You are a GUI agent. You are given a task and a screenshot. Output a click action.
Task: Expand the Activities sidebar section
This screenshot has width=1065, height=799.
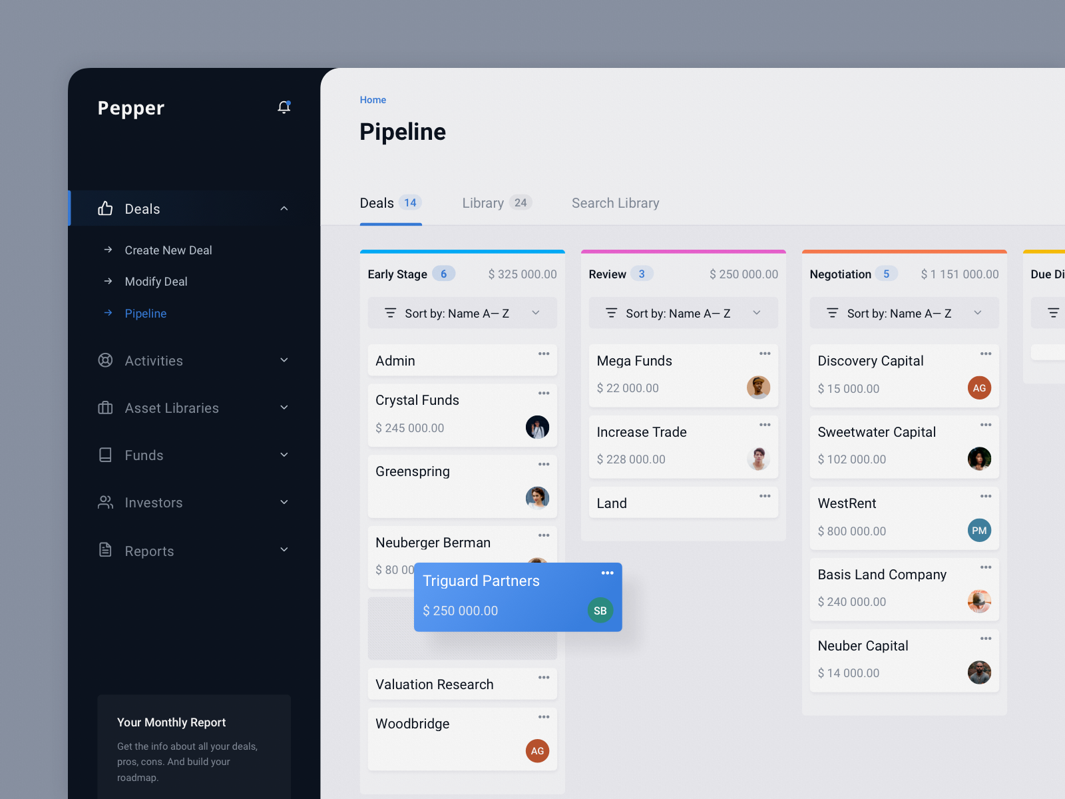coord(284,360)
